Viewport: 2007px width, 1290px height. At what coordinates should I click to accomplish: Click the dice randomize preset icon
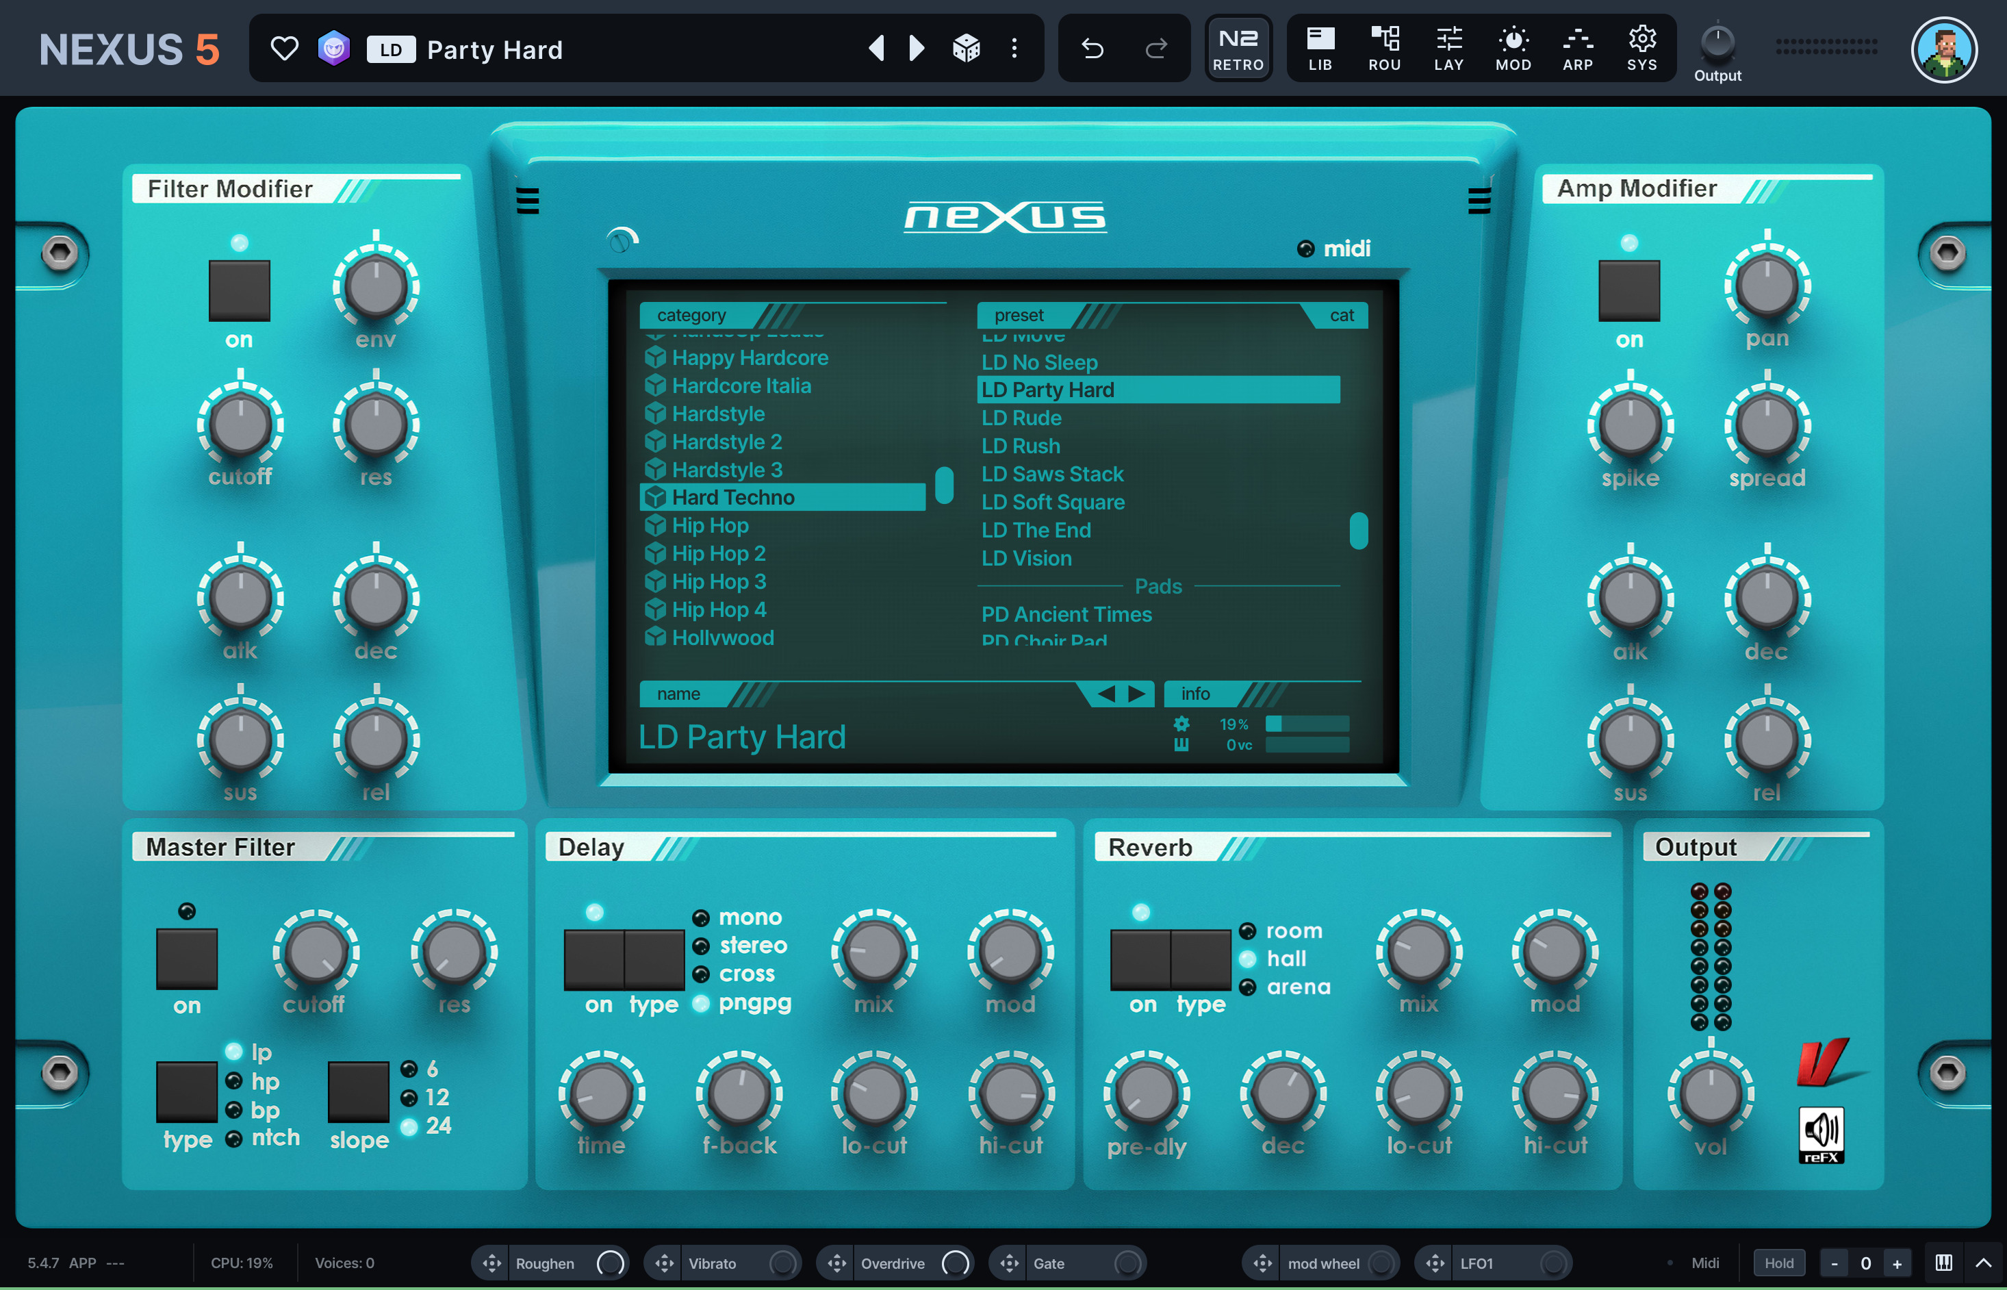pos(967,49)
